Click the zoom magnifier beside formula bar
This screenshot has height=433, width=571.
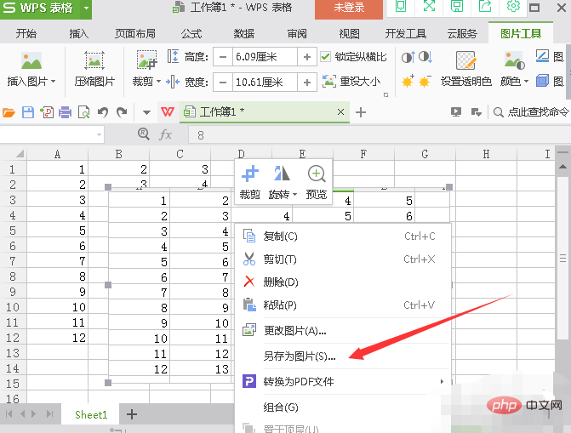point(144,134)
